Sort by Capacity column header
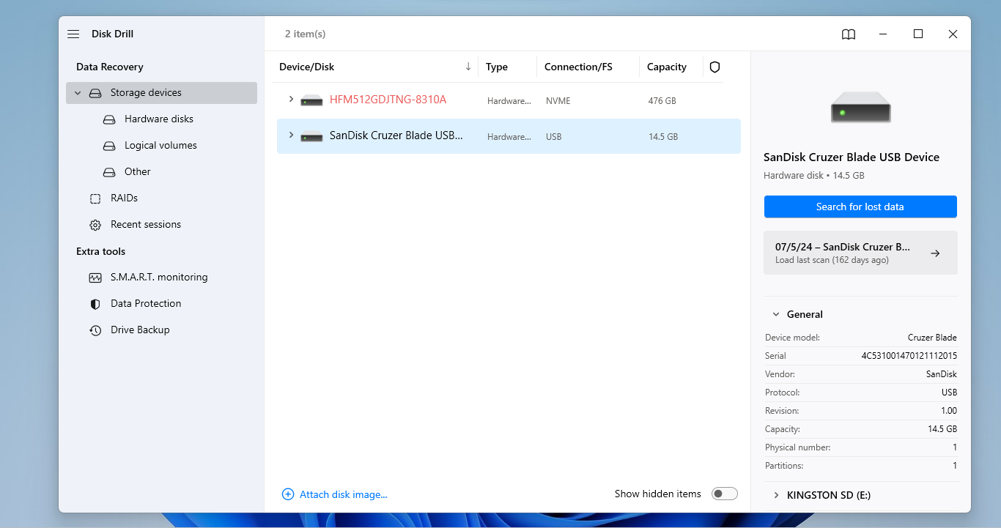Image resolution: width=1001 pixels, height=528 pixels. [667, 67]
